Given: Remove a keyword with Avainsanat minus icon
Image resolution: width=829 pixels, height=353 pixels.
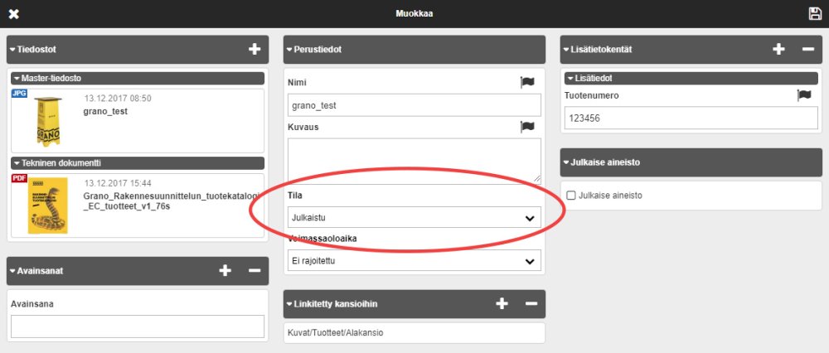Looking at the screenshot, I should pos(254,270).
